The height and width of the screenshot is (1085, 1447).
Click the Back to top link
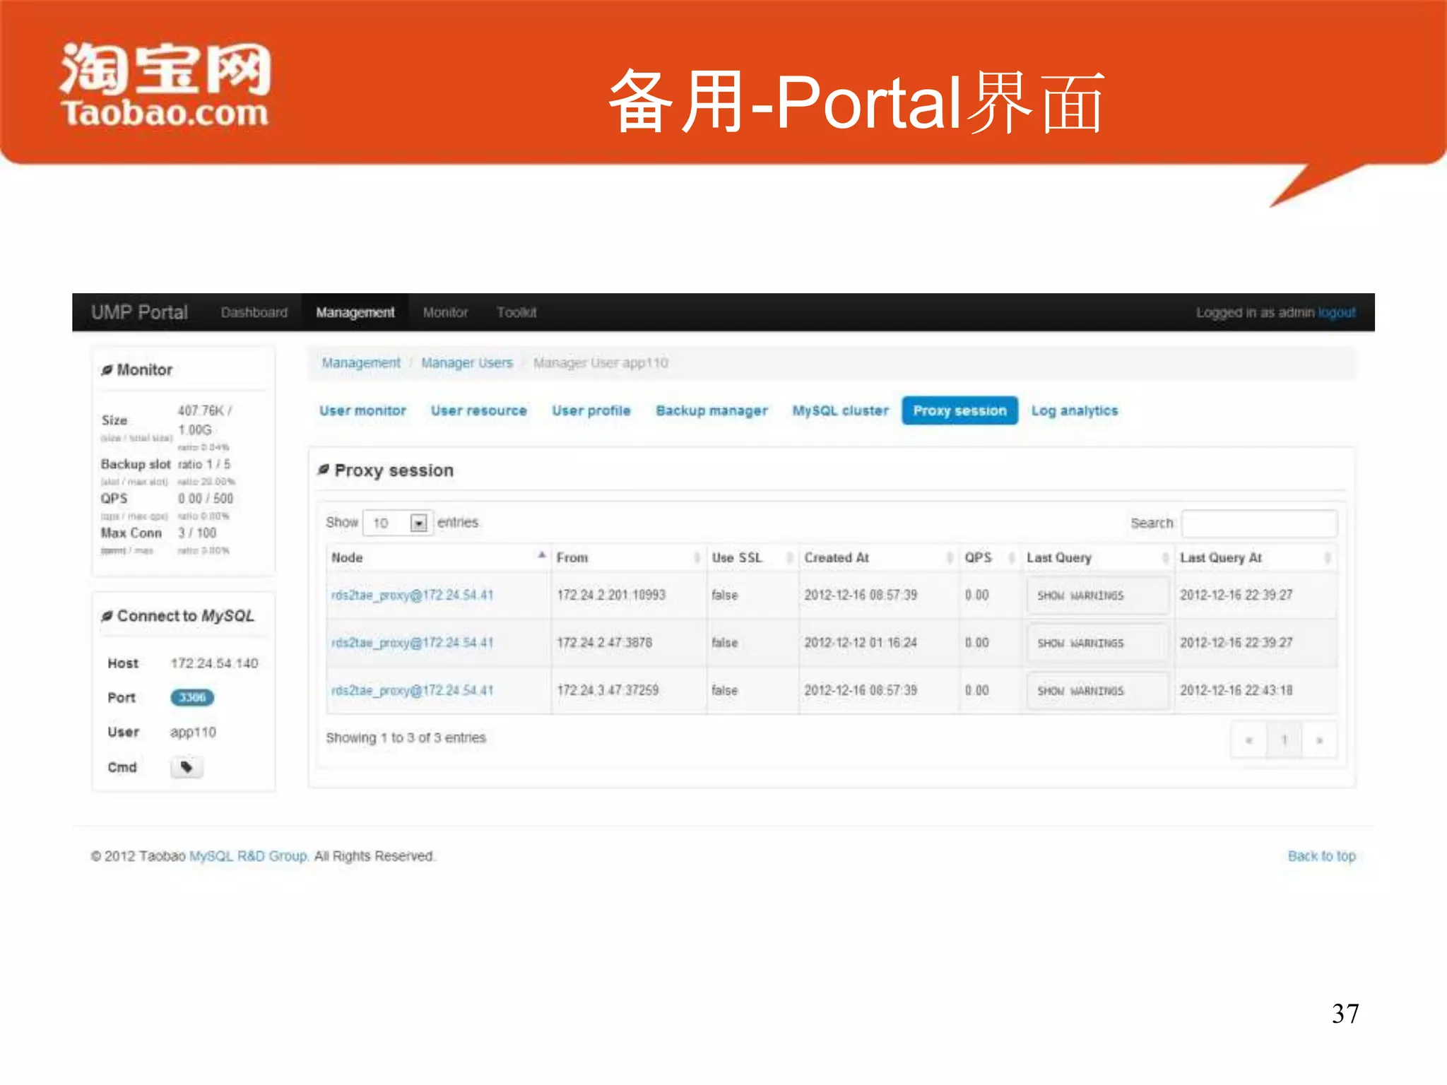coord(1321,856)
